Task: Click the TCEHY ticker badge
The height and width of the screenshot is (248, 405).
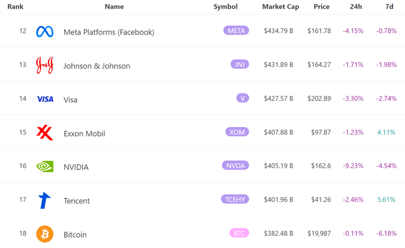Action: click(x=235, y=199)
